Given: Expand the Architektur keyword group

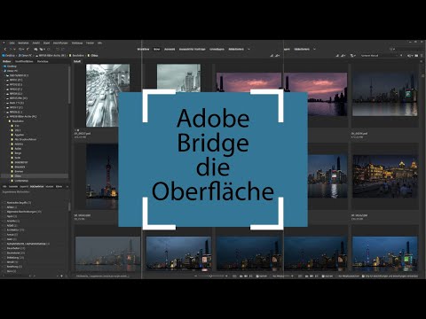Looking at the screenshot, I should 2,230.
